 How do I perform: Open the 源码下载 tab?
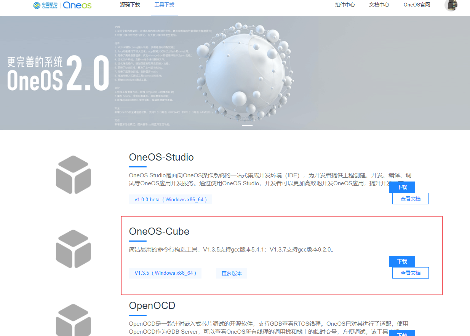click(130, 5)
